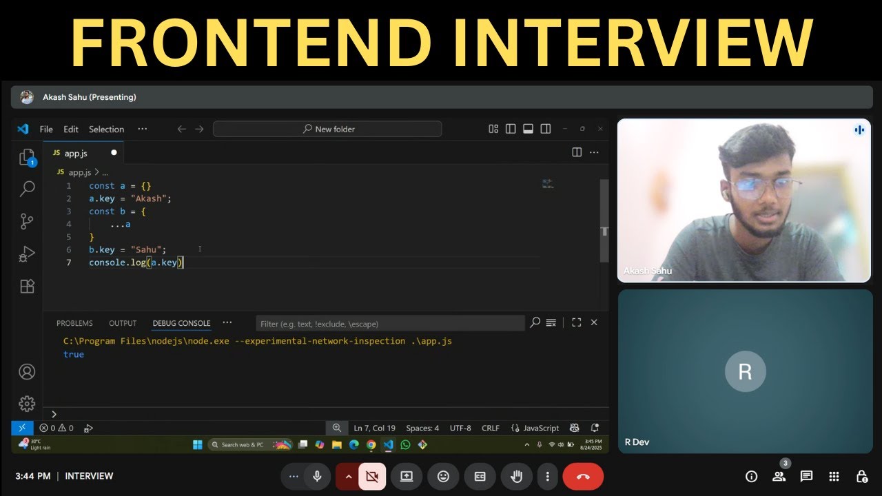This screenshot has width=882, height=496.
Task: Change line ending via CRLF
Action: [x=491, y=428]
